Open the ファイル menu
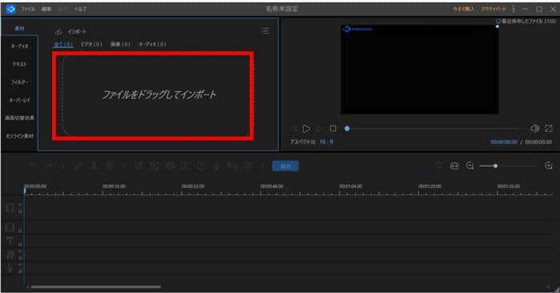This screenshot has height=293, width=560. [28, 9]
